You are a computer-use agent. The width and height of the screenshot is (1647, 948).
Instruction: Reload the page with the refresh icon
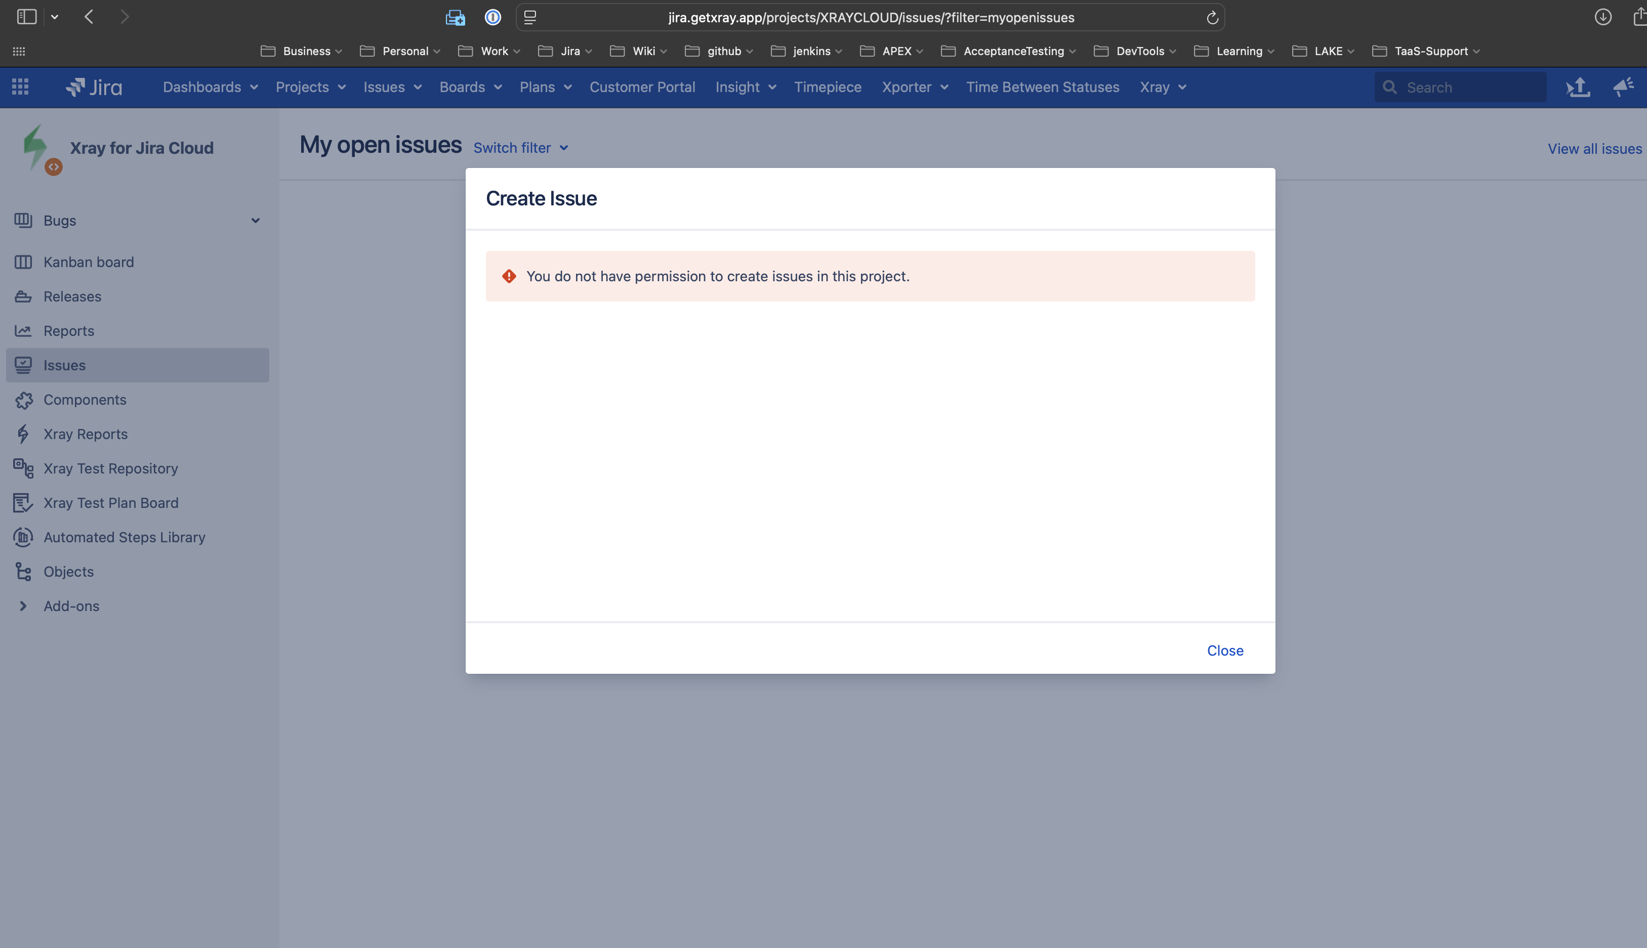coord(1212,18)
